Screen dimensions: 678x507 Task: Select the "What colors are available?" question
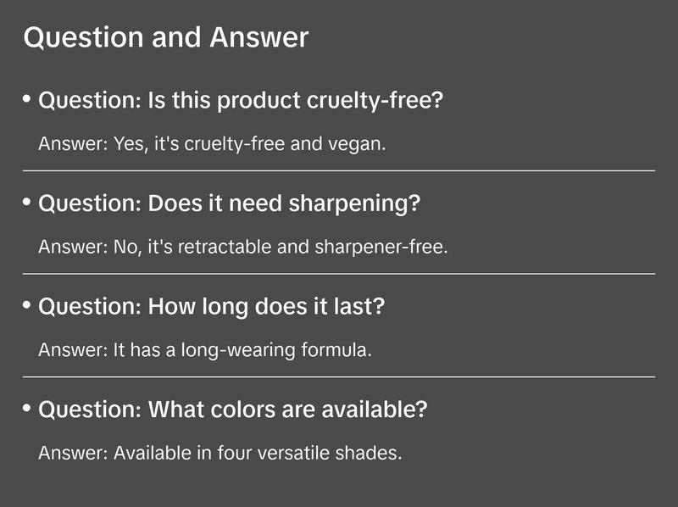(x=233, y=410)
